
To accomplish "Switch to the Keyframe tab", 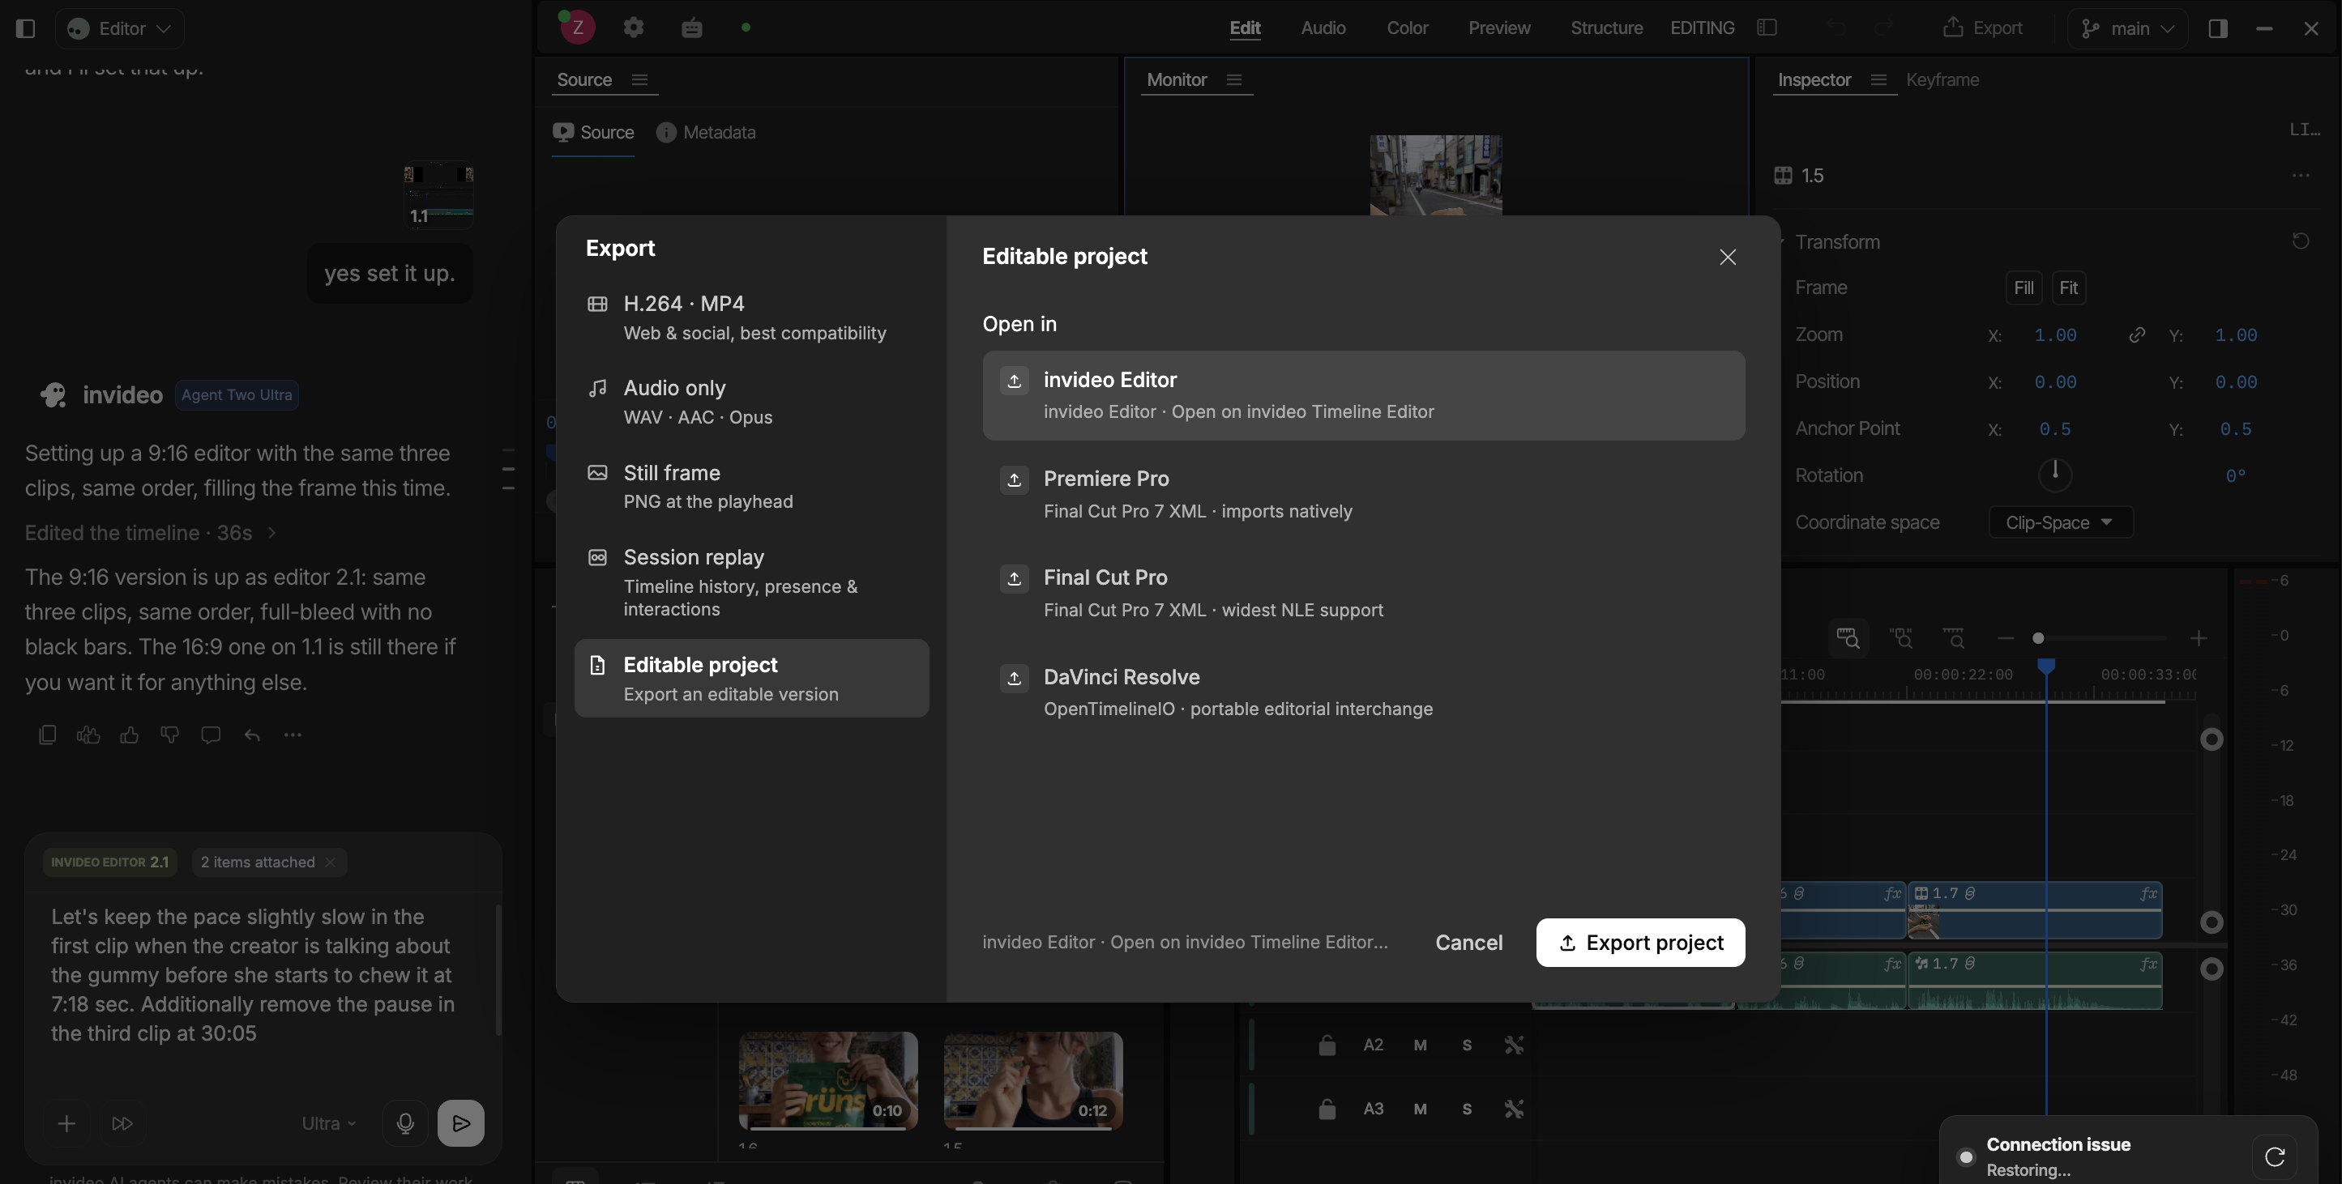I will click(x=1942, y=80).
